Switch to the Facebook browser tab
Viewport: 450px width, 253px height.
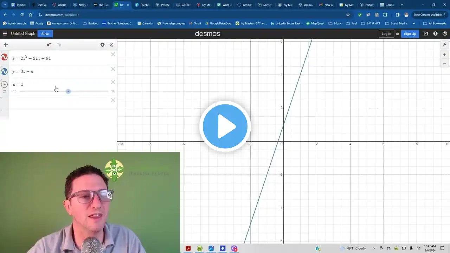pos(142,5)
